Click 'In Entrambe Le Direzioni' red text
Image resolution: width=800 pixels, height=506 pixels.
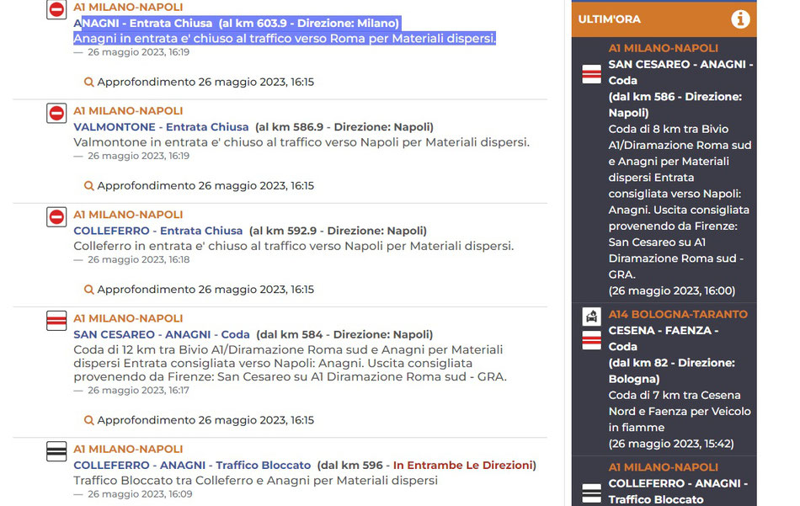pyautogui.click(x=463, y=466)
